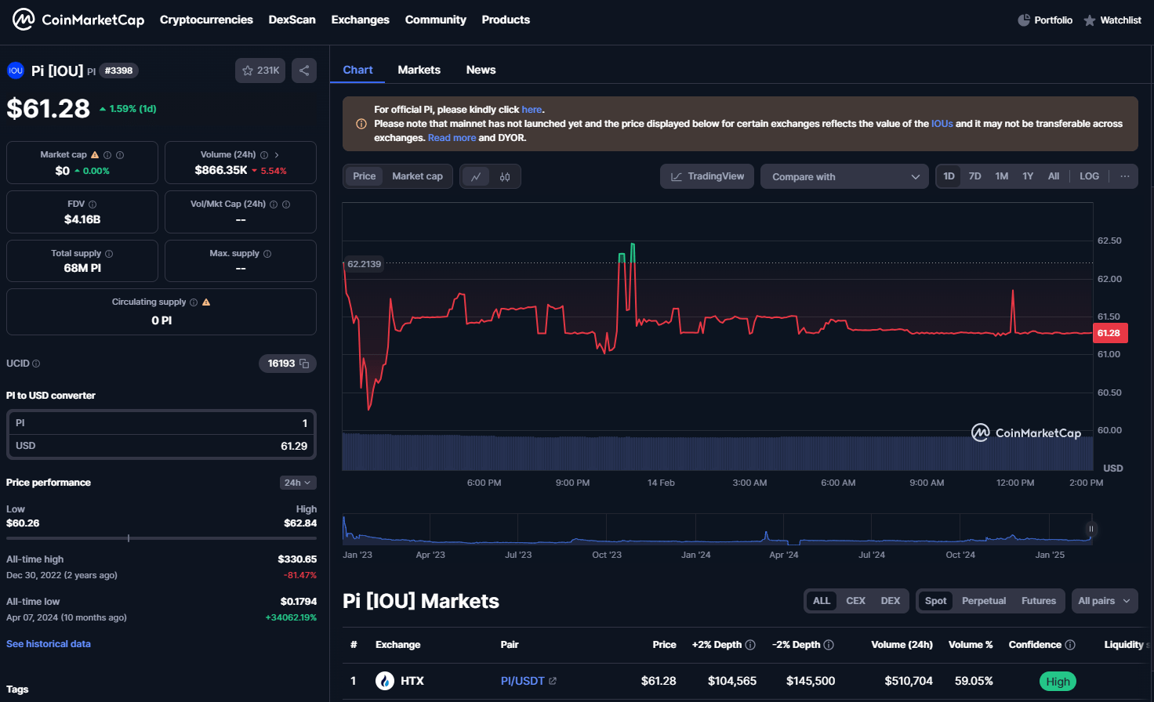The image size is (1154, 702).
Task: Open Compare with dropdown
Action: (844, 176)
